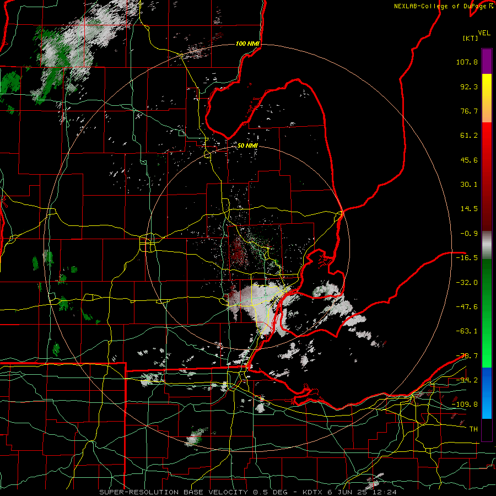The image size is (496, 496).
Task: Select the 76.7 velocity scale value
Action: click(x=469, y=111)
